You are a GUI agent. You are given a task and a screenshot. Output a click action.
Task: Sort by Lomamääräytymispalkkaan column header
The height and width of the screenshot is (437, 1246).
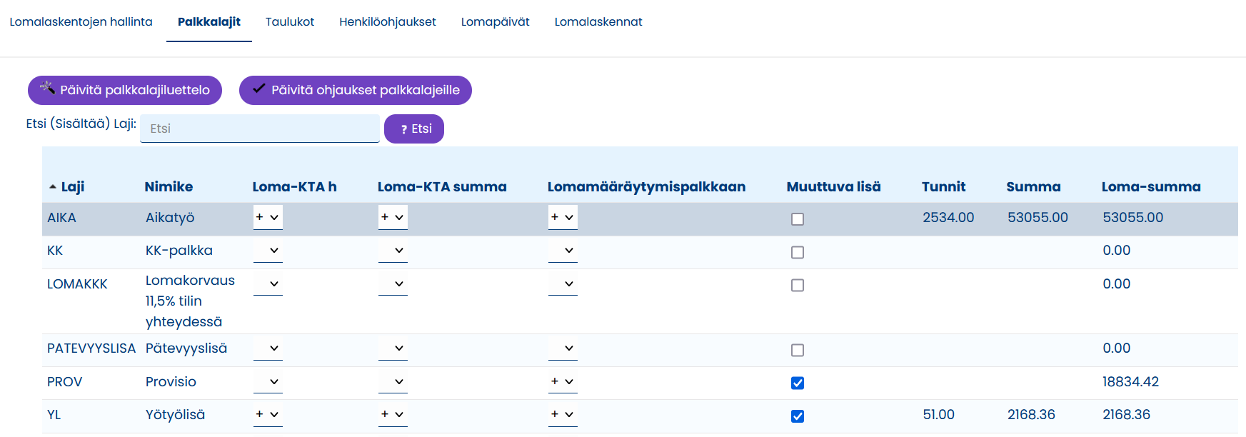coord(646,186)
